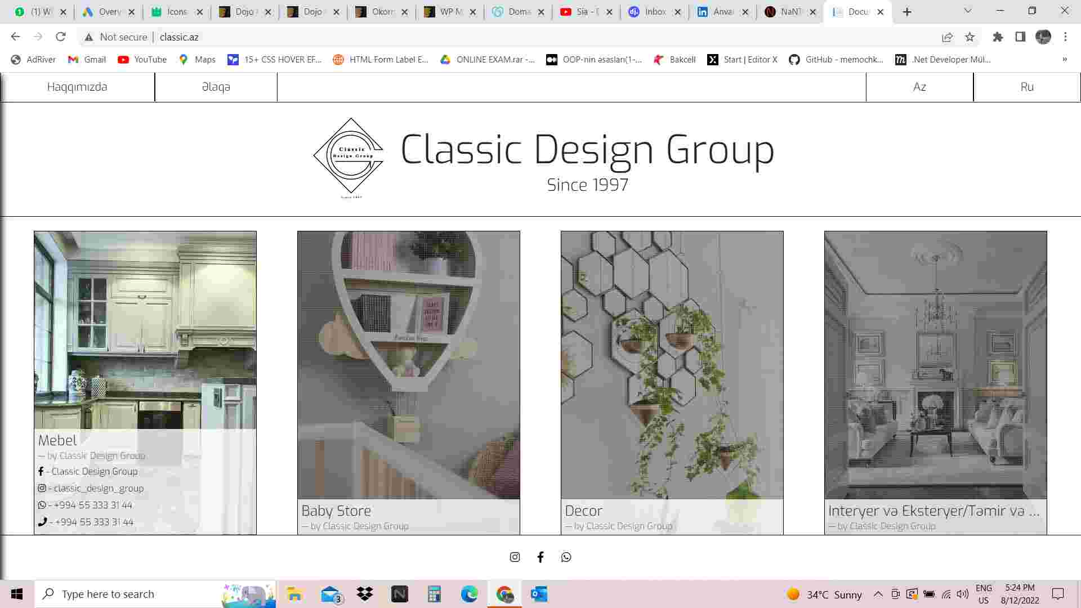This screenshot has width=1081, height=608.
Task: Open the Haqqımızda menu item
Action: (x=77, y=87)
